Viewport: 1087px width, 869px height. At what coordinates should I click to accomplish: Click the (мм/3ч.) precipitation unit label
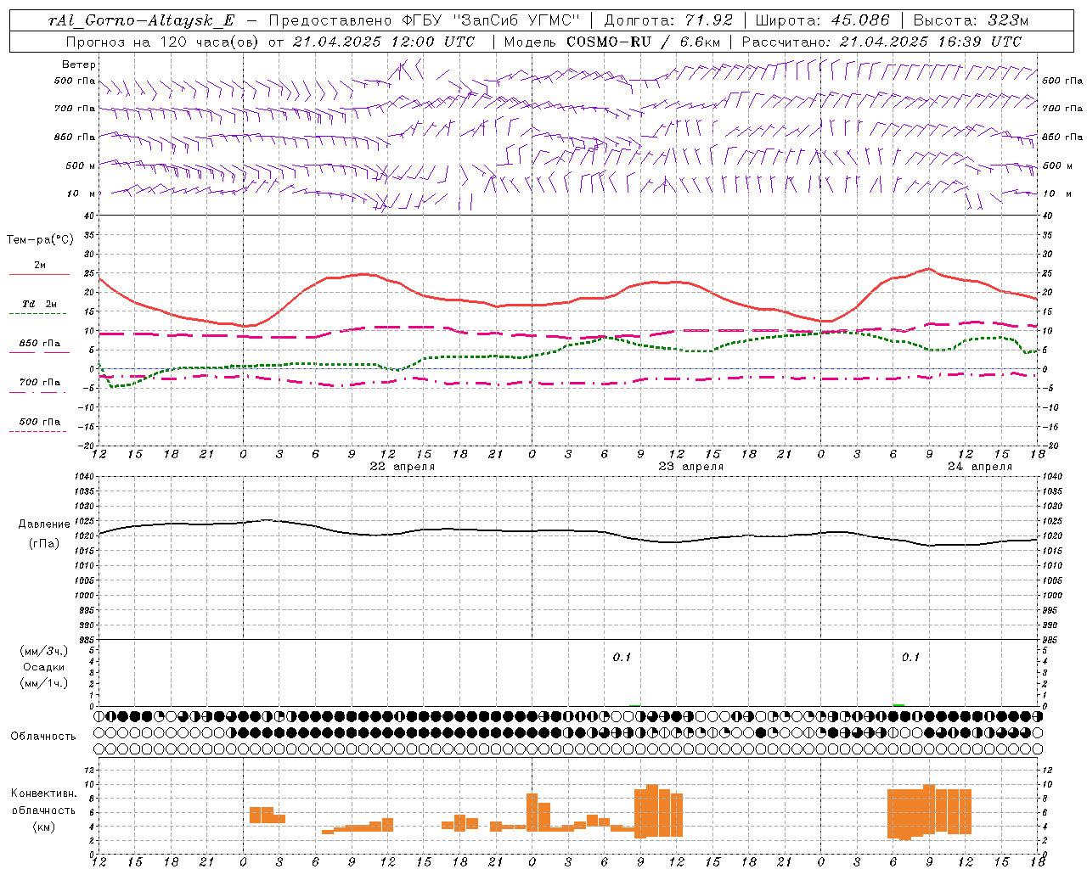[44, 651]
